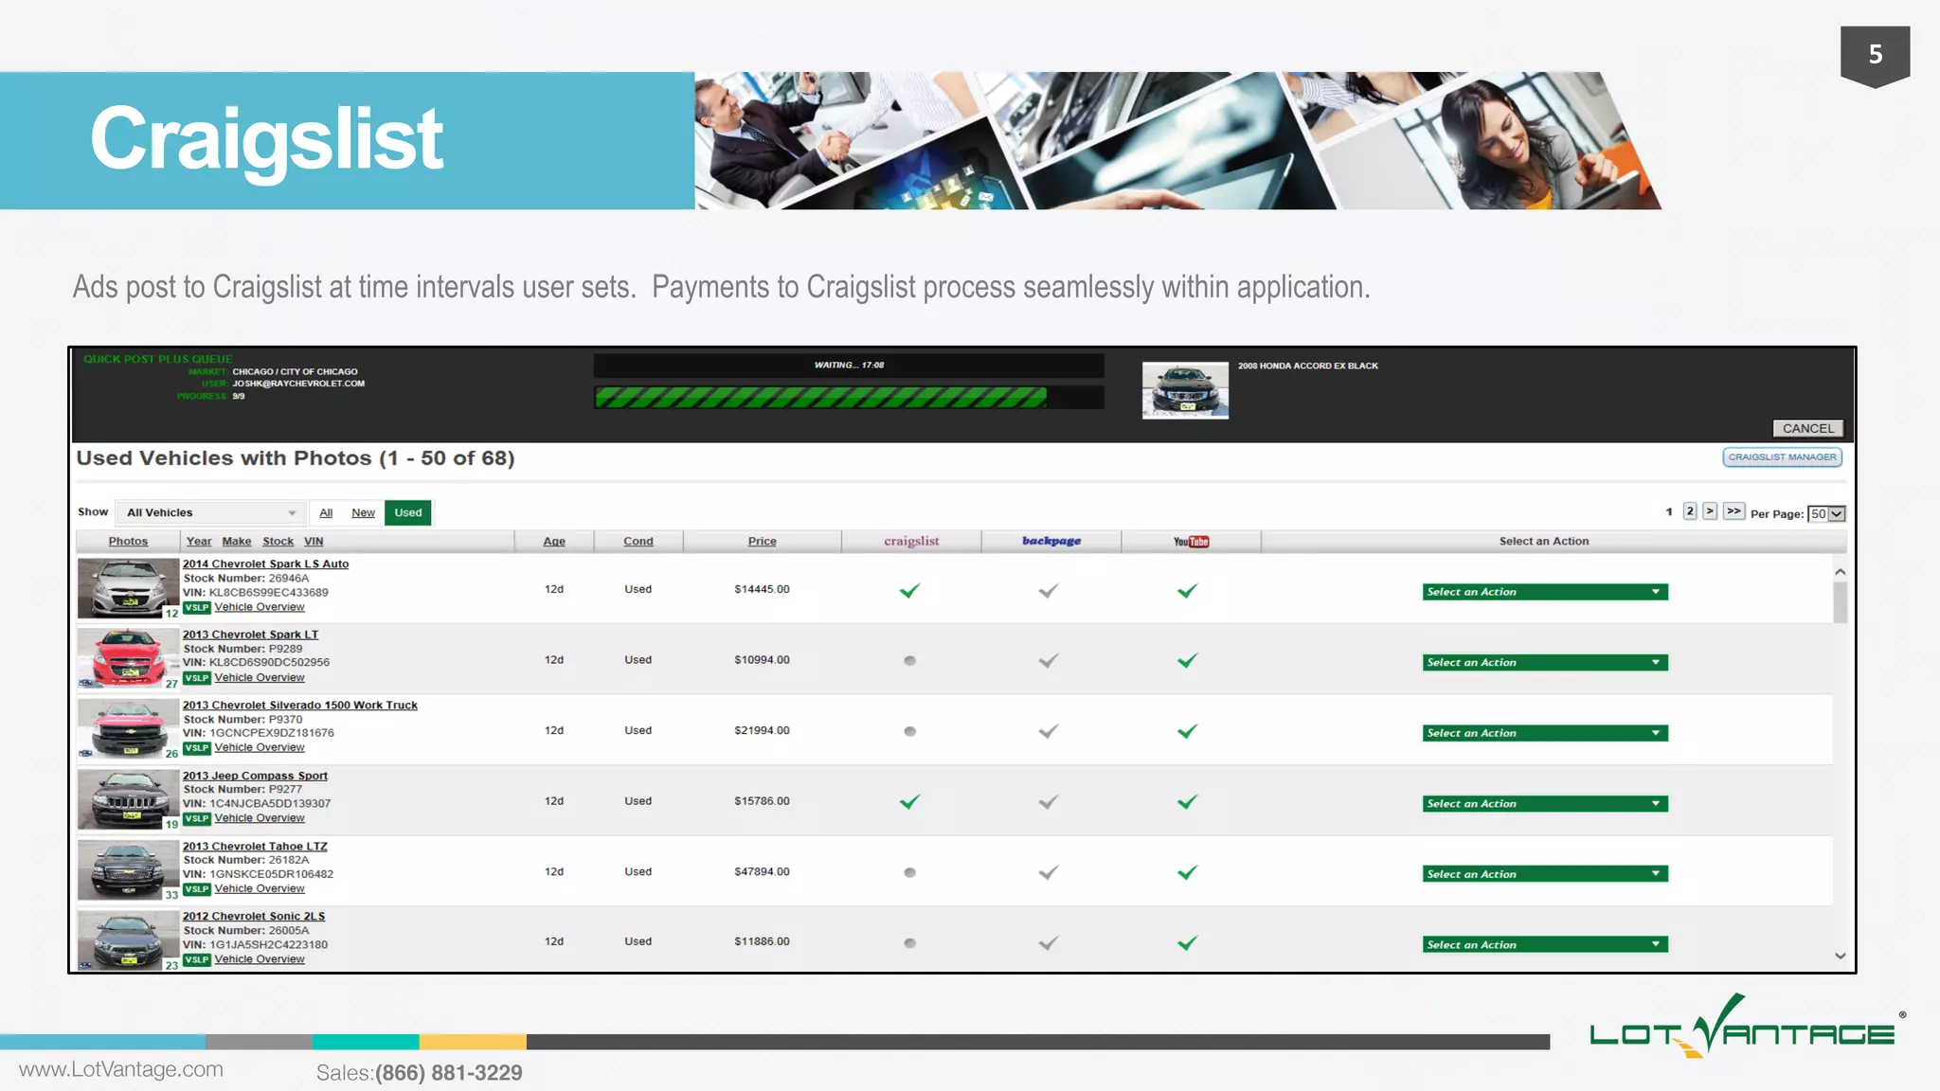Toggle craigslist status dot for 2012 Sonic 2LS

pos(909,943)
